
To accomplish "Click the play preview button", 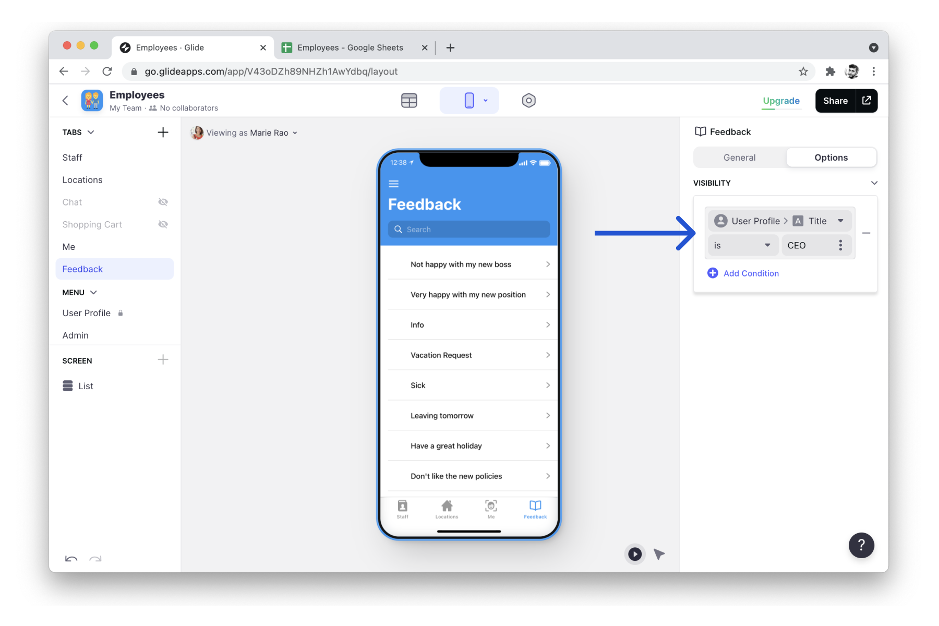I will pos(634,554).
